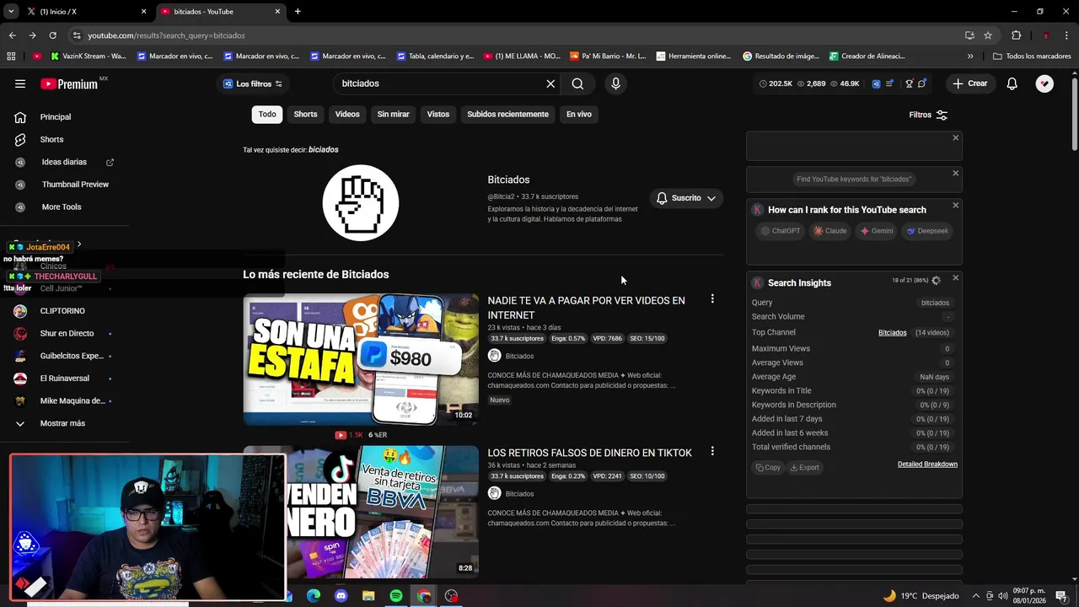Open File Explorer from the taskbar
The width and height of the screenshot is (1079, 607).
tap(368, 596)
